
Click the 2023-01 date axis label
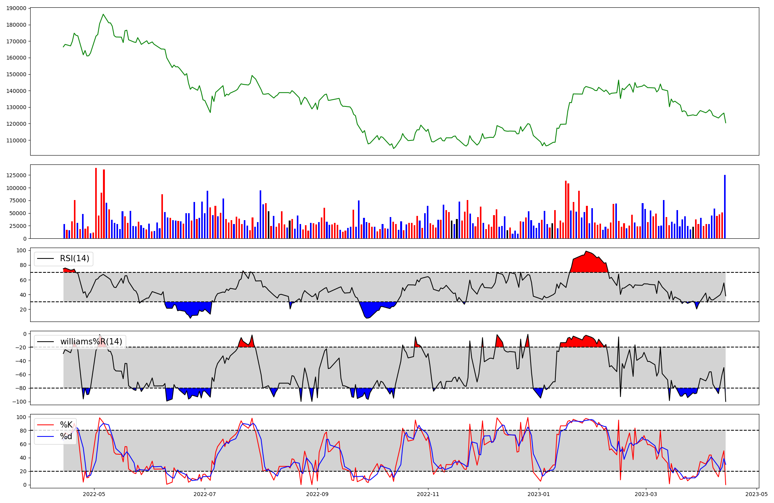(539, 494)
